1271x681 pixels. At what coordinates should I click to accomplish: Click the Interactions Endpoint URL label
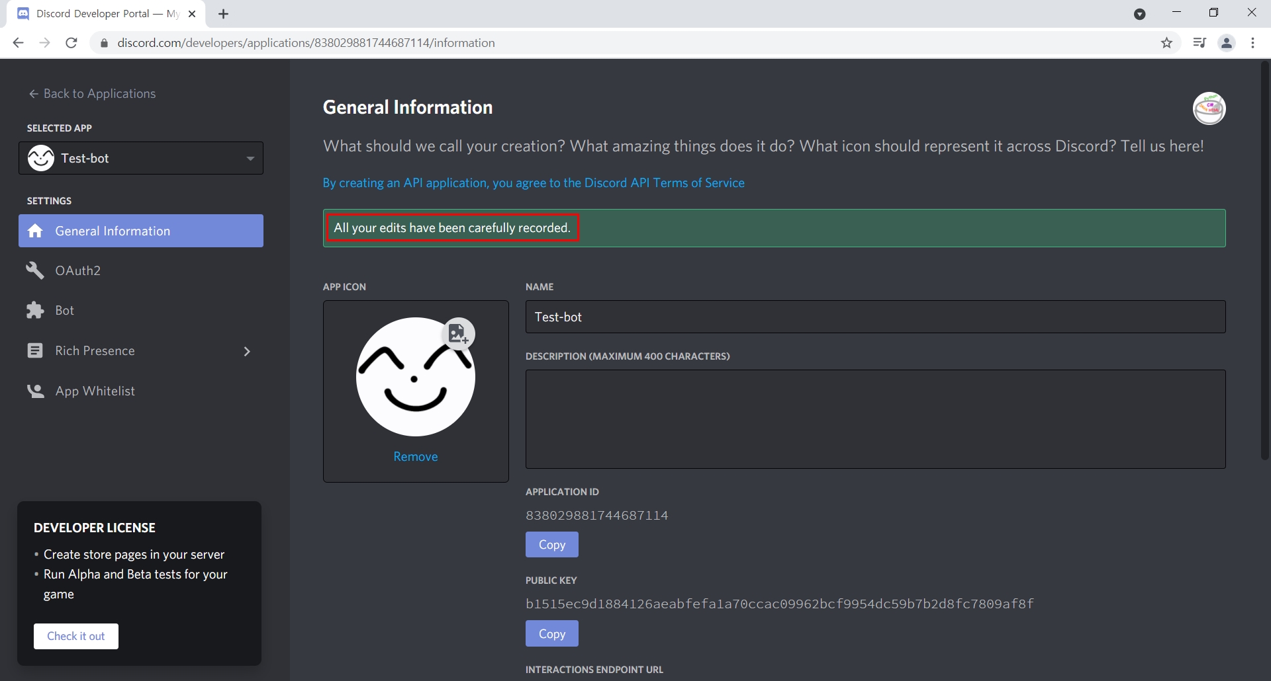[x=594, y=670]
